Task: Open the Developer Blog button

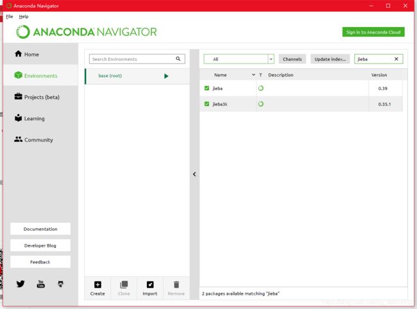Action: coord(40,245)
